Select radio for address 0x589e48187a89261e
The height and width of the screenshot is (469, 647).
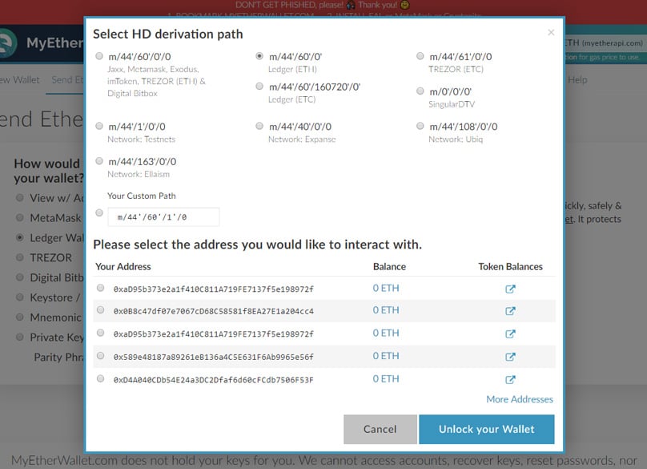(100, 356)
